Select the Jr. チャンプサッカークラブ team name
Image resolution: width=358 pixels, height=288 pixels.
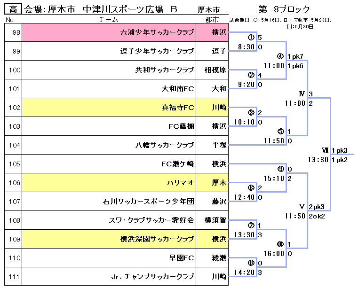pyautogui.click(x=153, y=277)
